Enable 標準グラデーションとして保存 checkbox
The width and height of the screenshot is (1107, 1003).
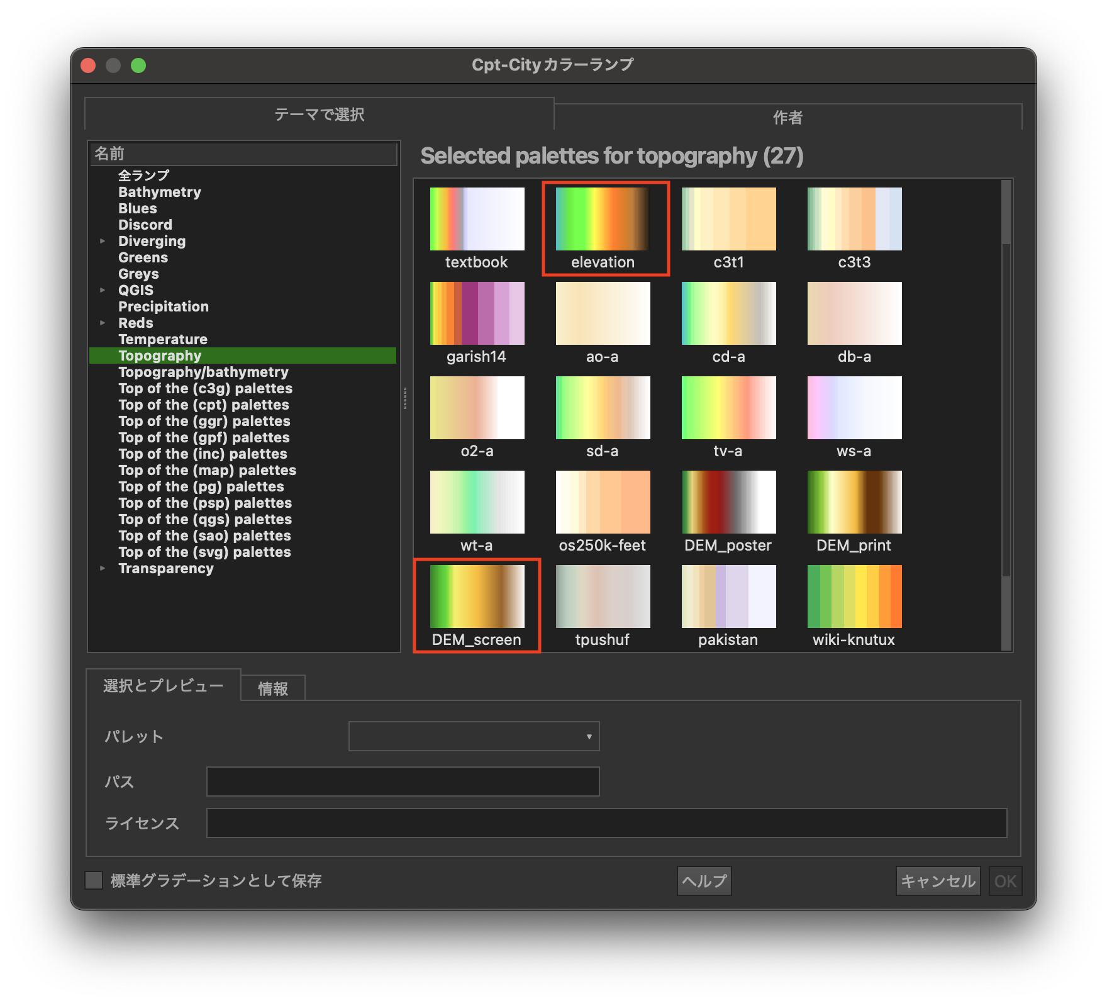[x=94, y=880]
